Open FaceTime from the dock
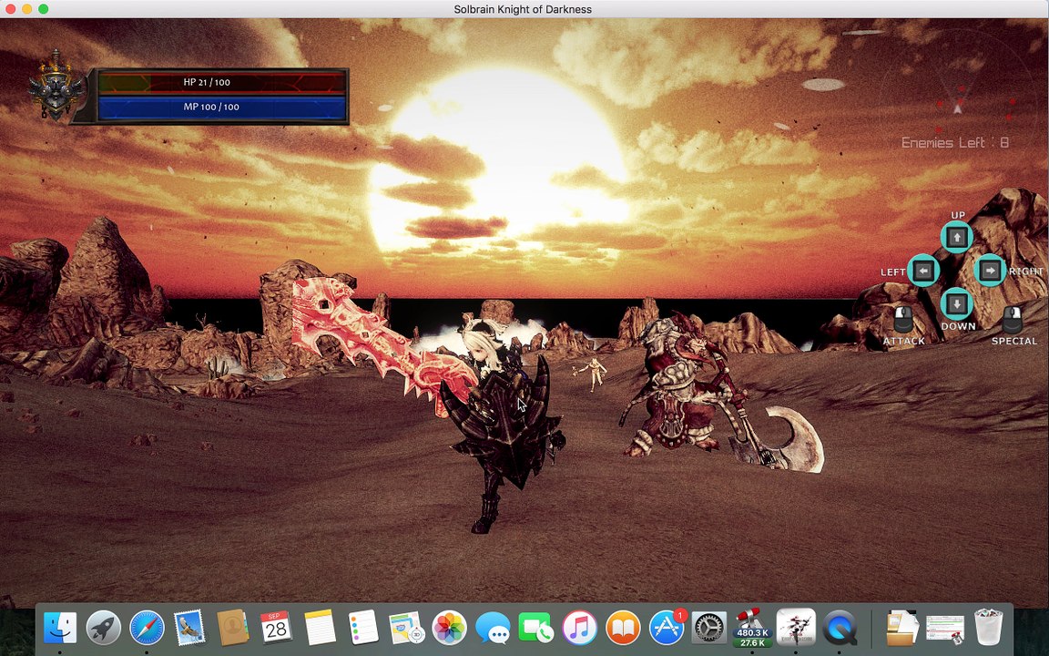The width and height of the screenshot is (1049, 656). click(535, 628)
